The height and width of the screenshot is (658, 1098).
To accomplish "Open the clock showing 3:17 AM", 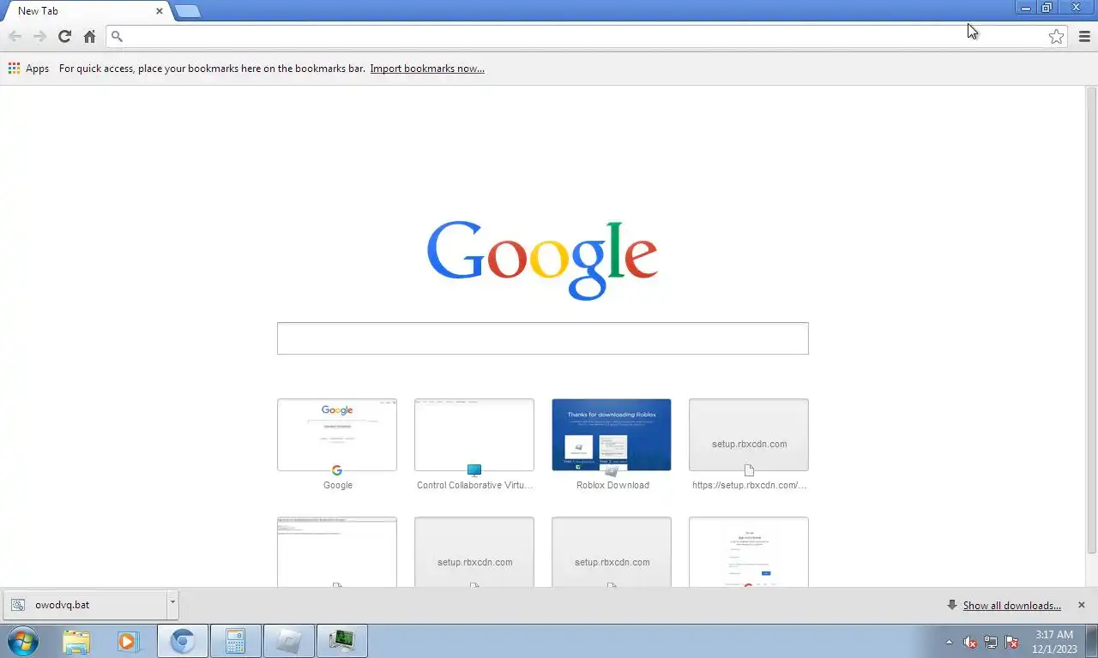I will pos(1054,642).
